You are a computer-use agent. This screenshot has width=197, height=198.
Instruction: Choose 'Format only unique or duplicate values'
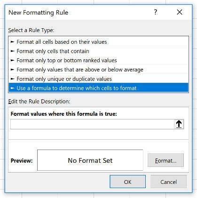coord(99,79)
